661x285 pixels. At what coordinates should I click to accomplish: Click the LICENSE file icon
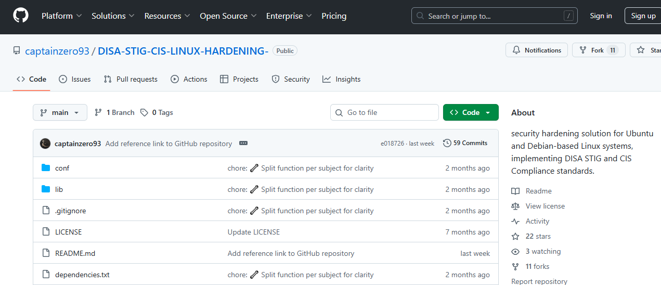click(46, 232)
